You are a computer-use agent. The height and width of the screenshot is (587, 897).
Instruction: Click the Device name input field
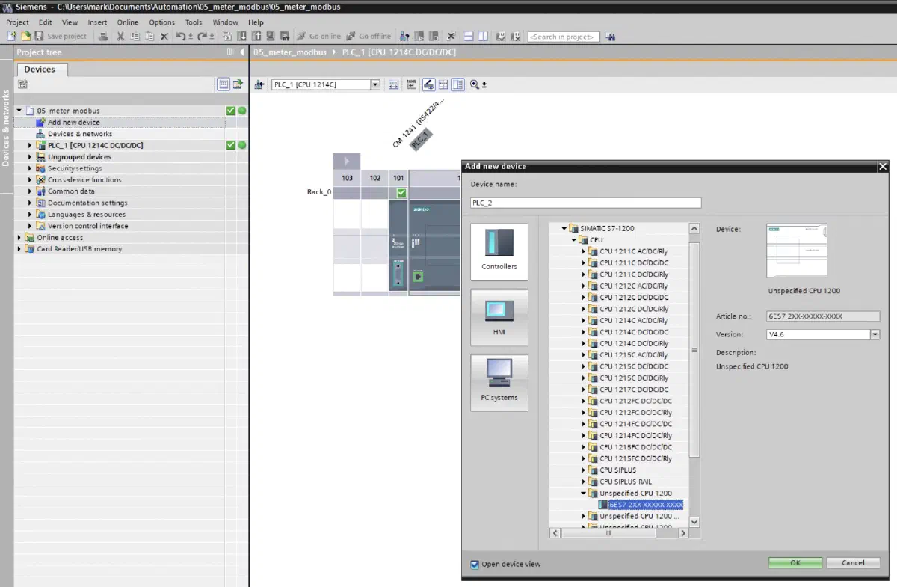[586, 203]
